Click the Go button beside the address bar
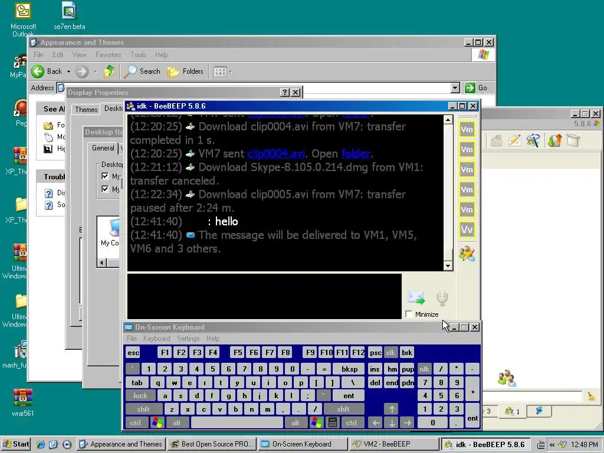This screenshot has width=604, height=453. [476, 88]
